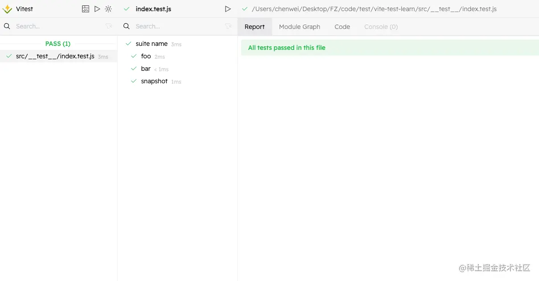This screenshot has height=281, width=539.
Task: Select the 'foo' test
Action: coord(146,56)
